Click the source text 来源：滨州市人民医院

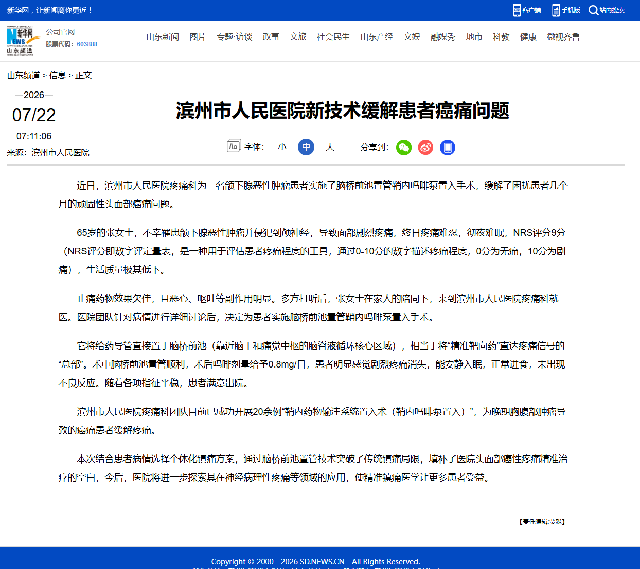[48, 153]
